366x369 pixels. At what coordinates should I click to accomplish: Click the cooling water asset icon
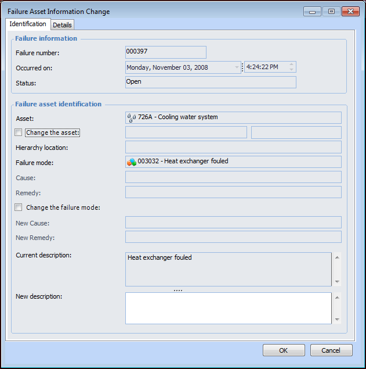point(131,117)
